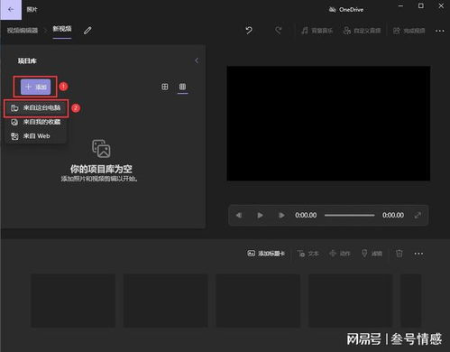Image resolution: width=450 pixels, height=352 pixels.
Task: Open background music options
Action: [x=317, y=31]
